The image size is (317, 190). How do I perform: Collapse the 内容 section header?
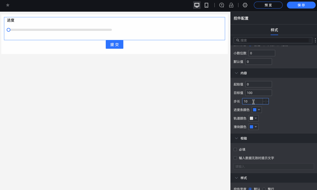click(x=236, y=73)
